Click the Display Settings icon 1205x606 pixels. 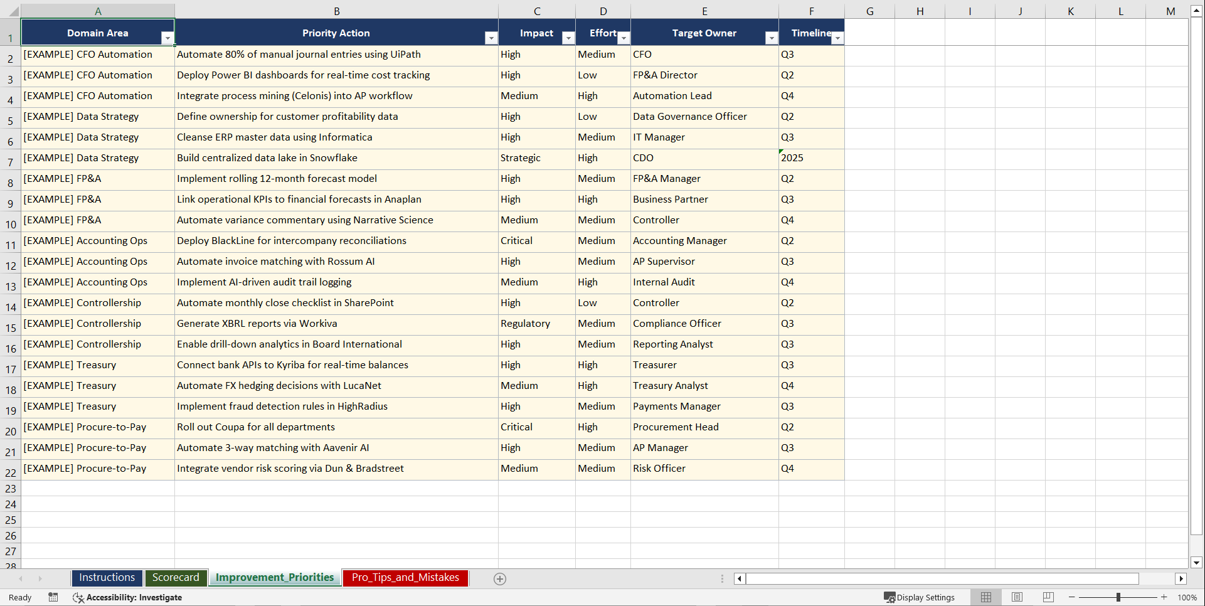(x=889, y=597)
